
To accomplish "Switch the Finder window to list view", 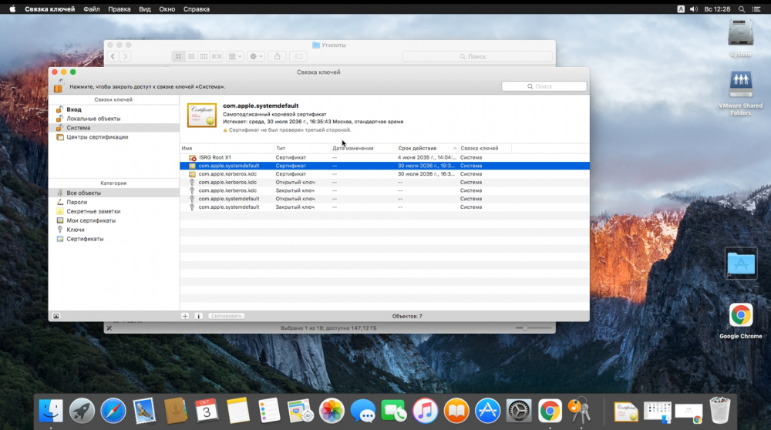I will (191, 56).
